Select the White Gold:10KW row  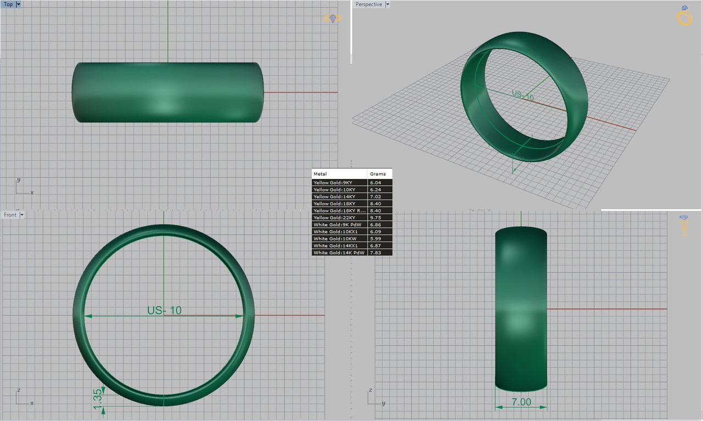tap(352, 239)
